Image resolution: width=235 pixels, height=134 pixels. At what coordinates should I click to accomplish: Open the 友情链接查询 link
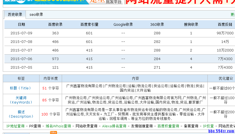pyautogui.click(x=142, y=126)
